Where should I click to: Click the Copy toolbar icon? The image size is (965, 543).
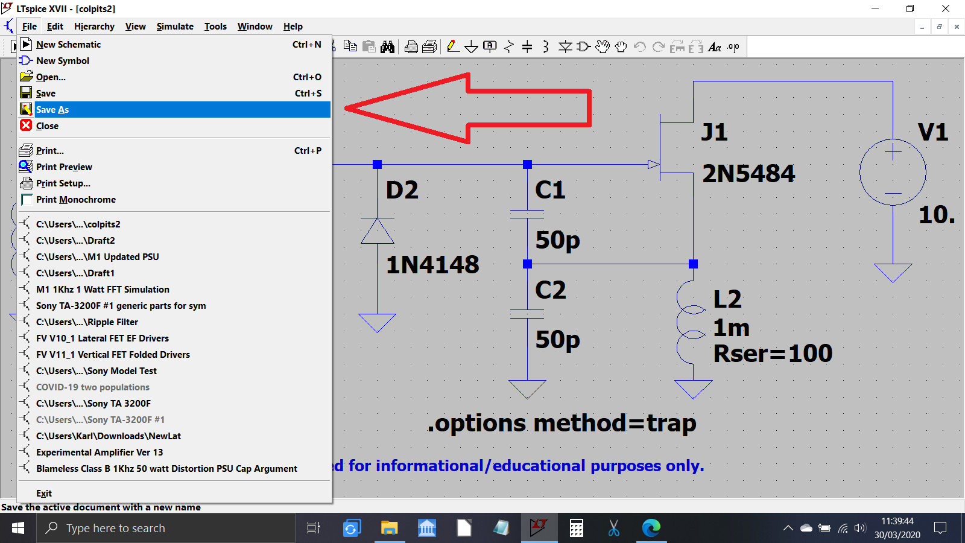point(350,46)
